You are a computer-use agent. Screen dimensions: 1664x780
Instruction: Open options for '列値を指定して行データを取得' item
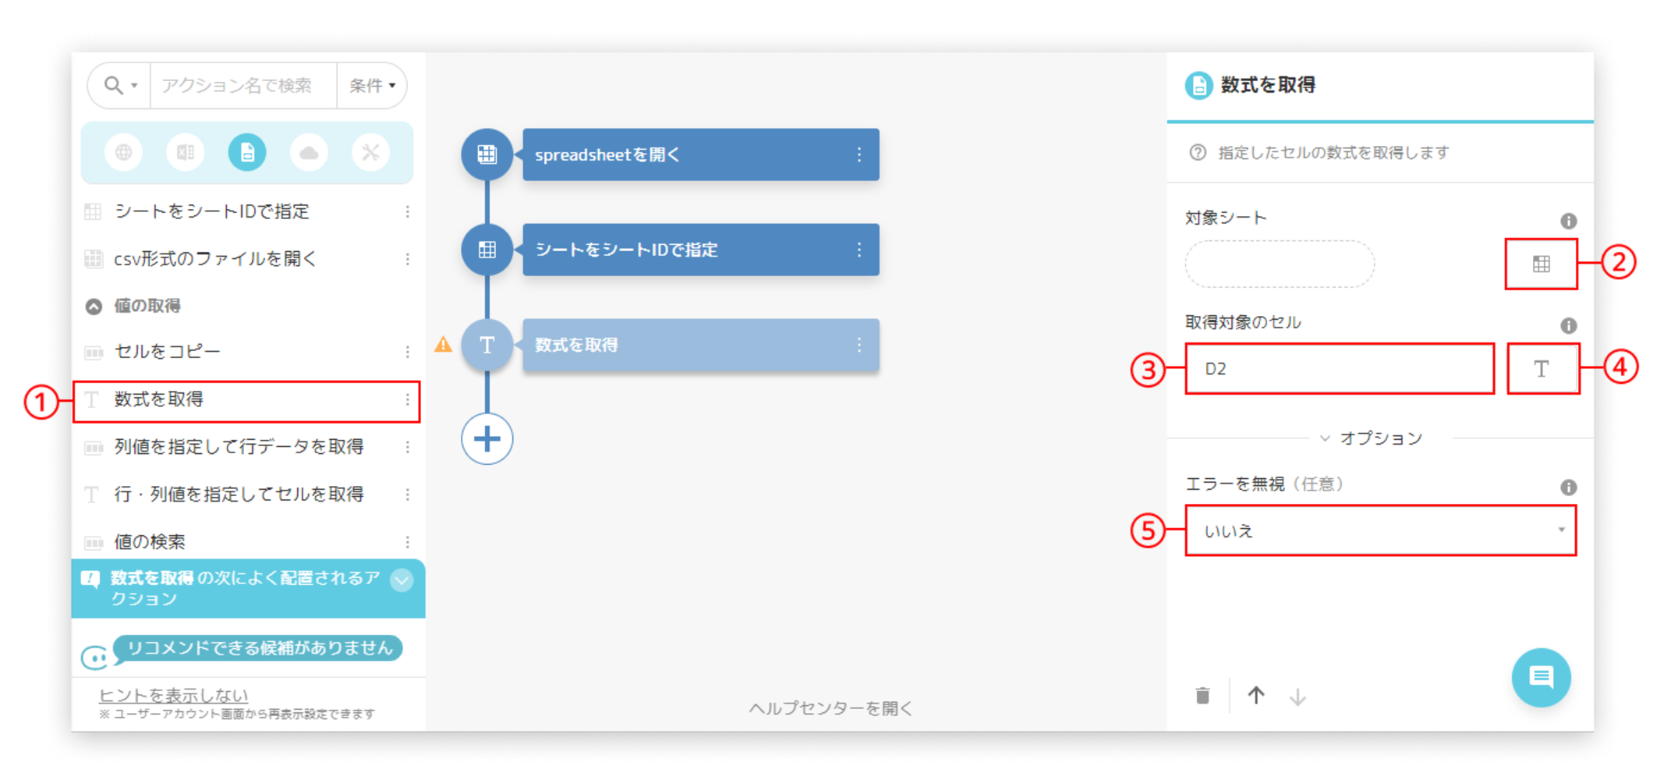point(407,448)
